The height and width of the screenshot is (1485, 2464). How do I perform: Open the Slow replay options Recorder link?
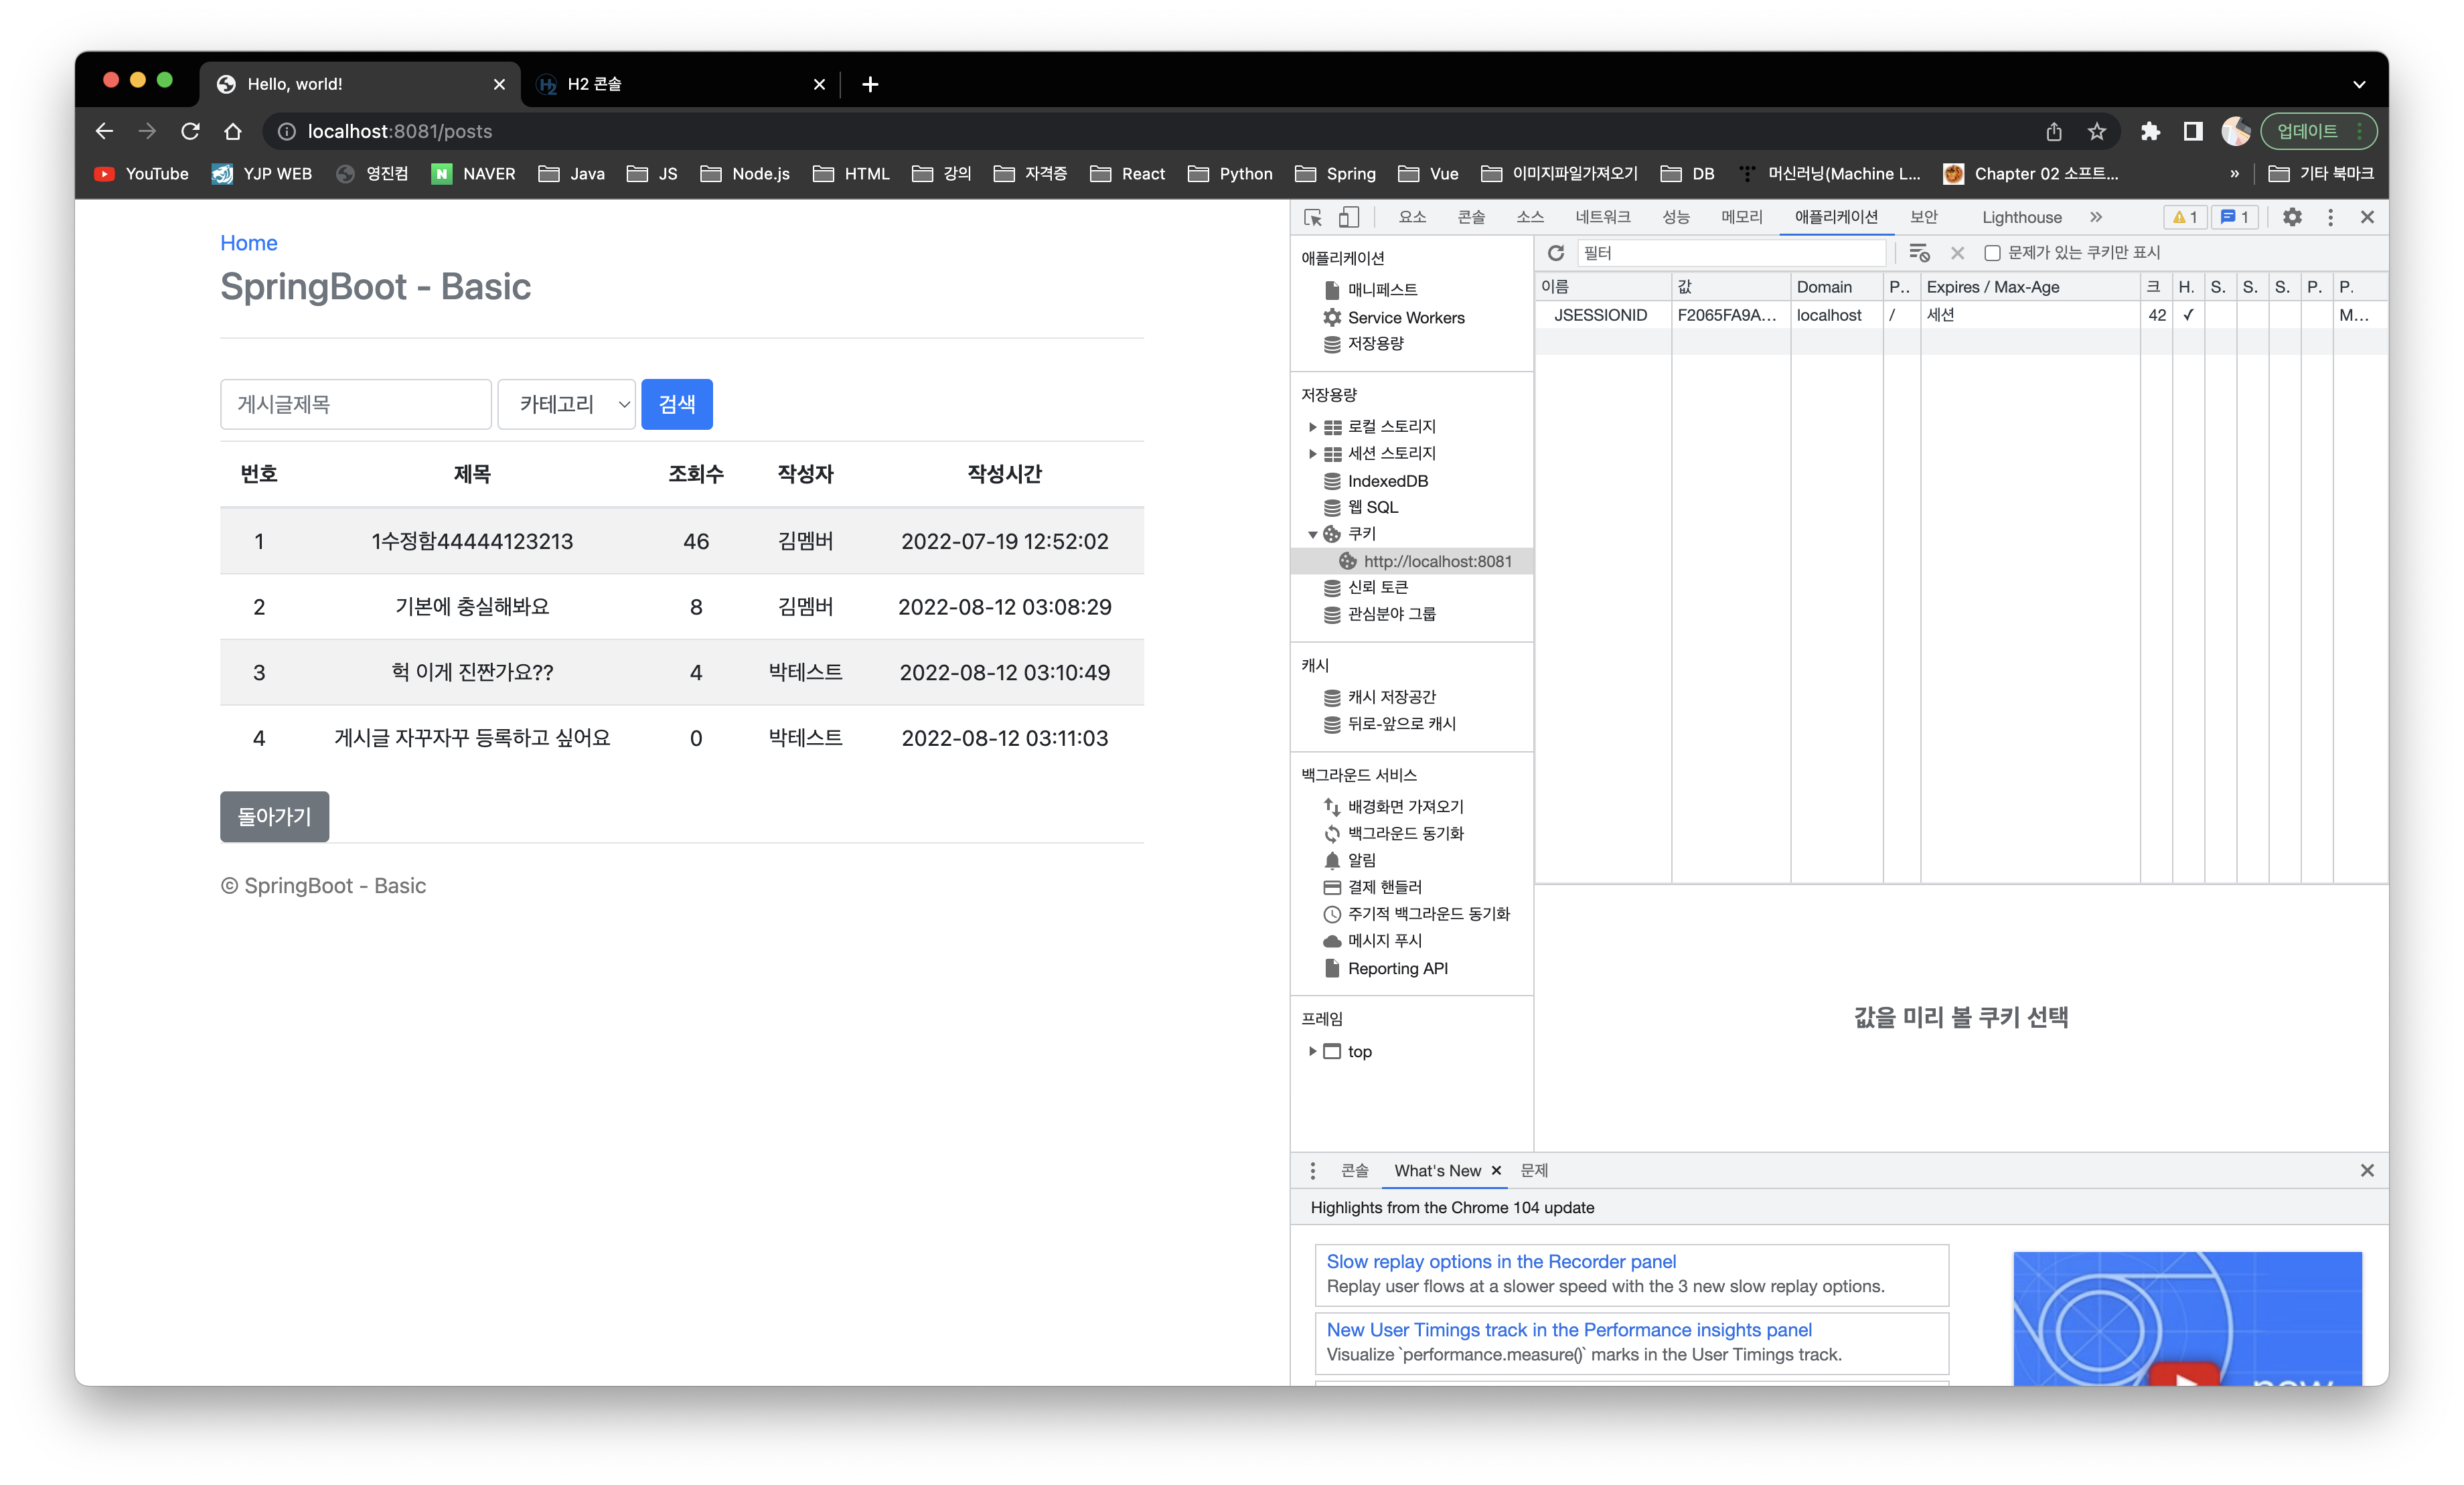[x=1500, y=1261]
